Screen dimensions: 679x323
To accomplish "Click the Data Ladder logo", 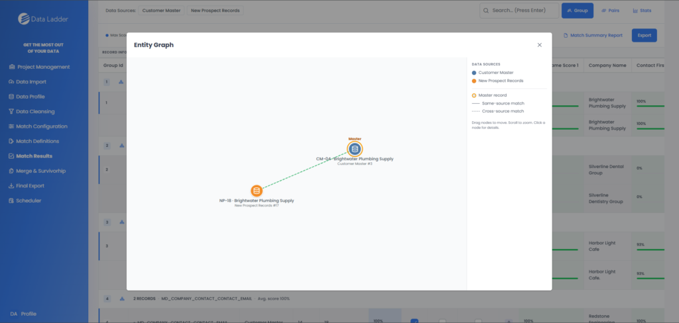I will (x=43, y=19).
